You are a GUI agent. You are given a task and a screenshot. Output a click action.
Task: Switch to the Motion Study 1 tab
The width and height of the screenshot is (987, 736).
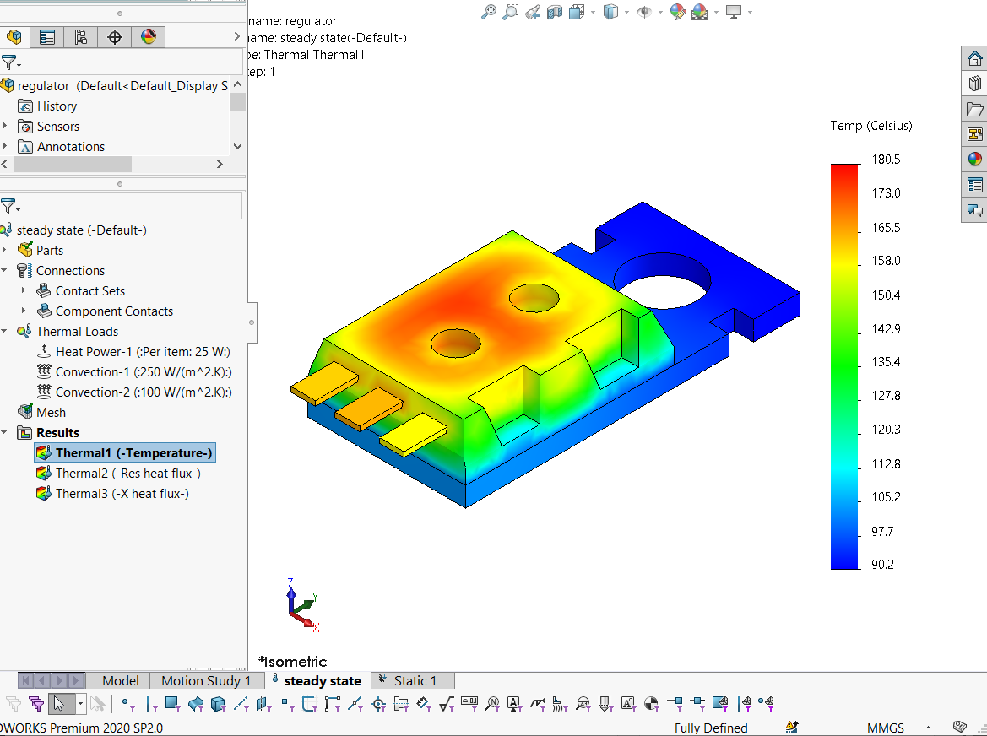(205, 680)
